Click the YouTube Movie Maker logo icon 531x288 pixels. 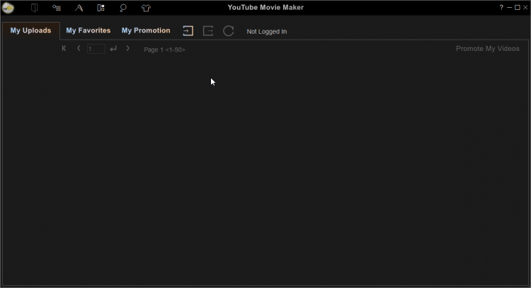tap(8, 8)
